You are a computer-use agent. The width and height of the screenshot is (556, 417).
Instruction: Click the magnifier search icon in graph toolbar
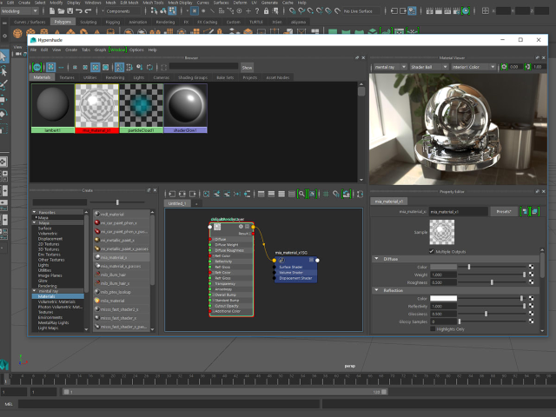[x=301, y=194]
